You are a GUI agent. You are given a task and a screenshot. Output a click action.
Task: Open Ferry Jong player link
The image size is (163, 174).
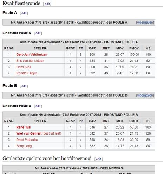24,146
